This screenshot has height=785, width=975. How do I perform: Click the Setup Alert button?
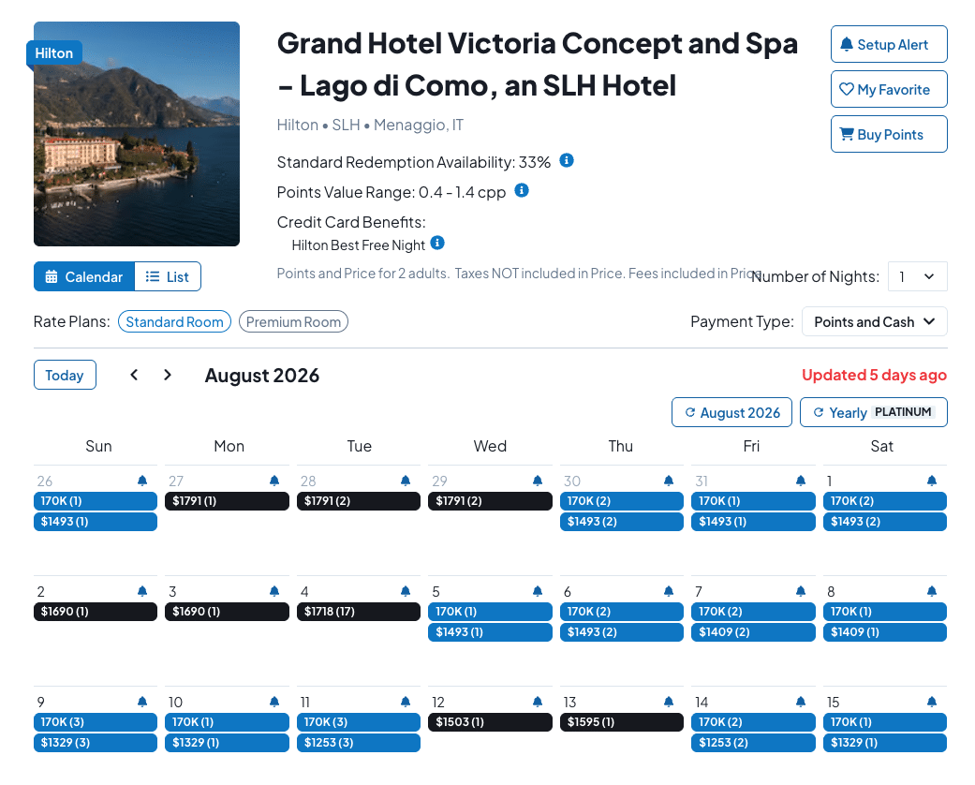pos(888,45)
